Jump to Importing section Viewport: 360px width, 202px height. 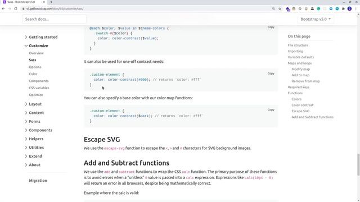[x=295, y=51]
